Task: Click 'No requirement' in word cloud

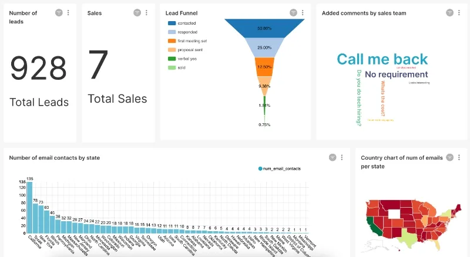Action: point(396,75)
